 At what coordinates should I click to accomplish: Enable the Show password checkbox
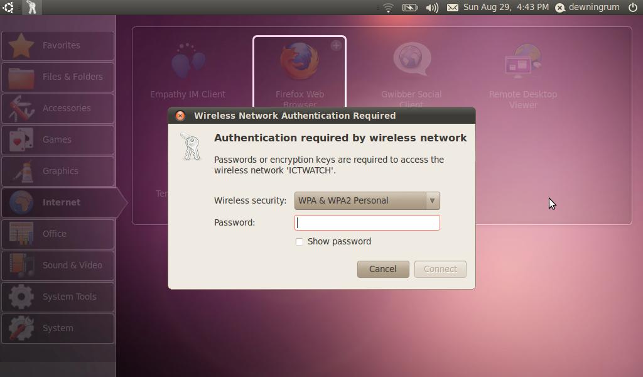(x=300, y=242)
